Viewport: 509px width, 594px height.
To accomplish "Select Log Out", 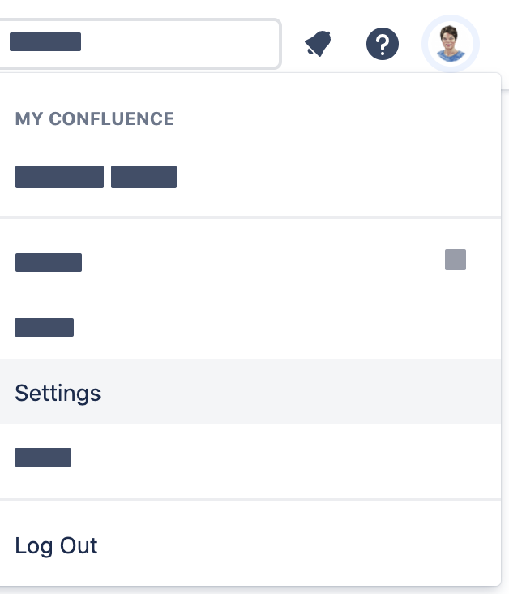I will (56, 545).
